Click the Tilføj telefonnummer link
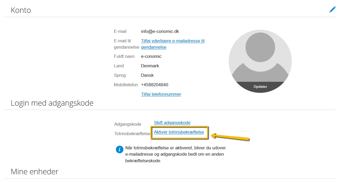Image resolution: width=341 pixels, height=183 pixels. (161, 94)
